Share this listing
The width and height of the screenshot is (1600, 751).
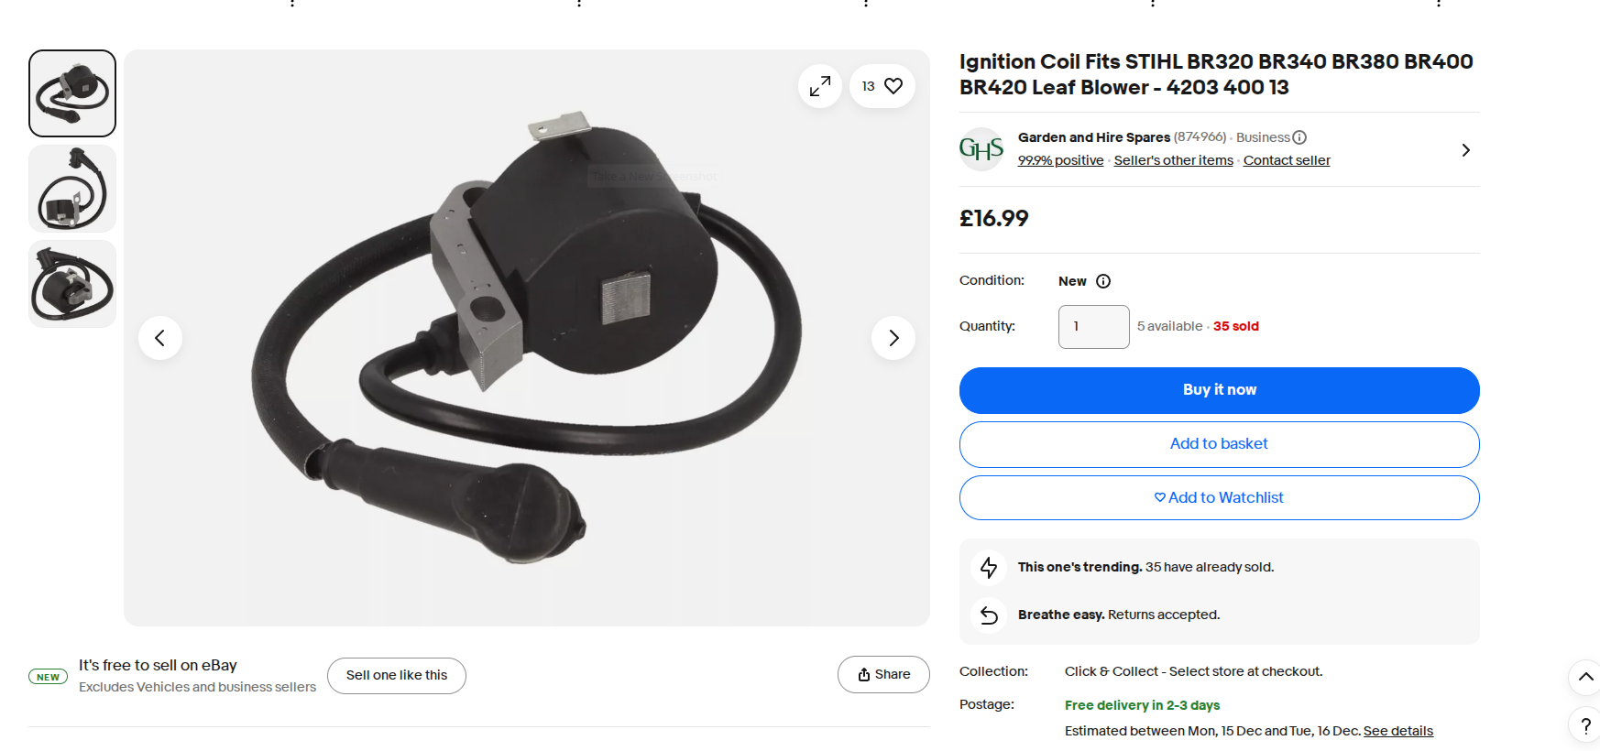pos(883,675)
